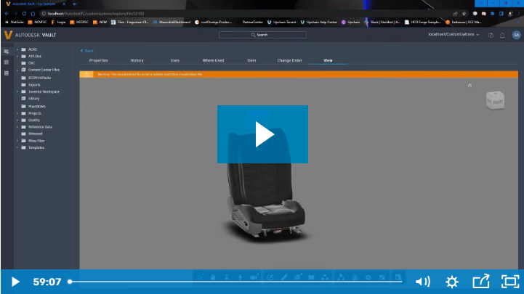Click the ViewCube RIGHT face
Image resolution: width=524 pixels, height=294 pixels.
[x=498, y=102]
